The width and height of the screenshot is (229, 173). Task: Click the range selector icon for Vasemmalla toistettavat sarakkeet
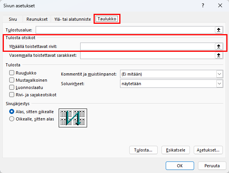tap(219, 55)
